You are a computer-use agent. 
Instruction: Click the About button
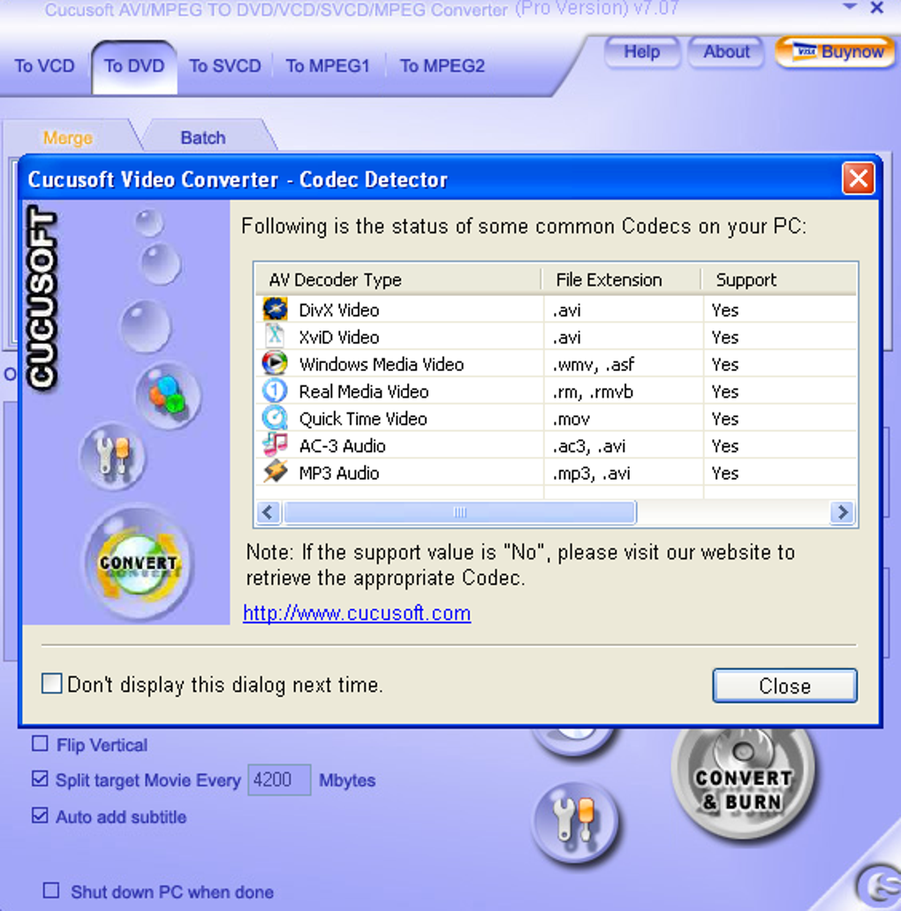point(726,52)
